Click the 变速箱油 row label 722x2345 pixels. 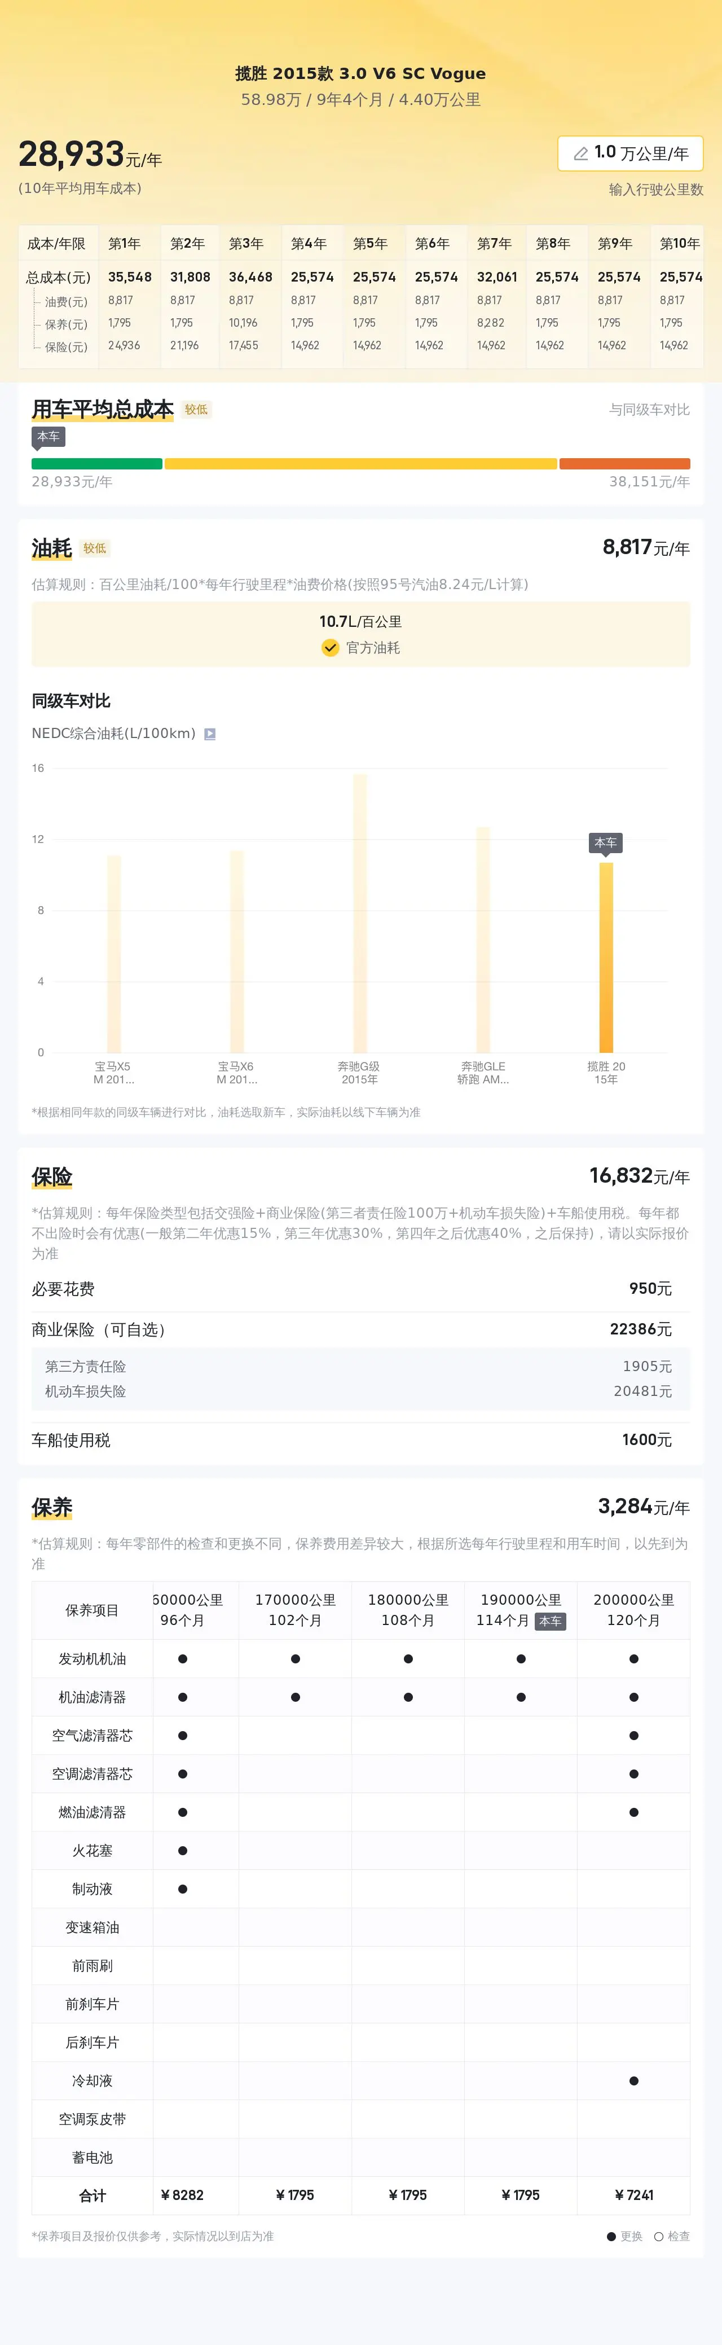click(x=92, y=1927)
